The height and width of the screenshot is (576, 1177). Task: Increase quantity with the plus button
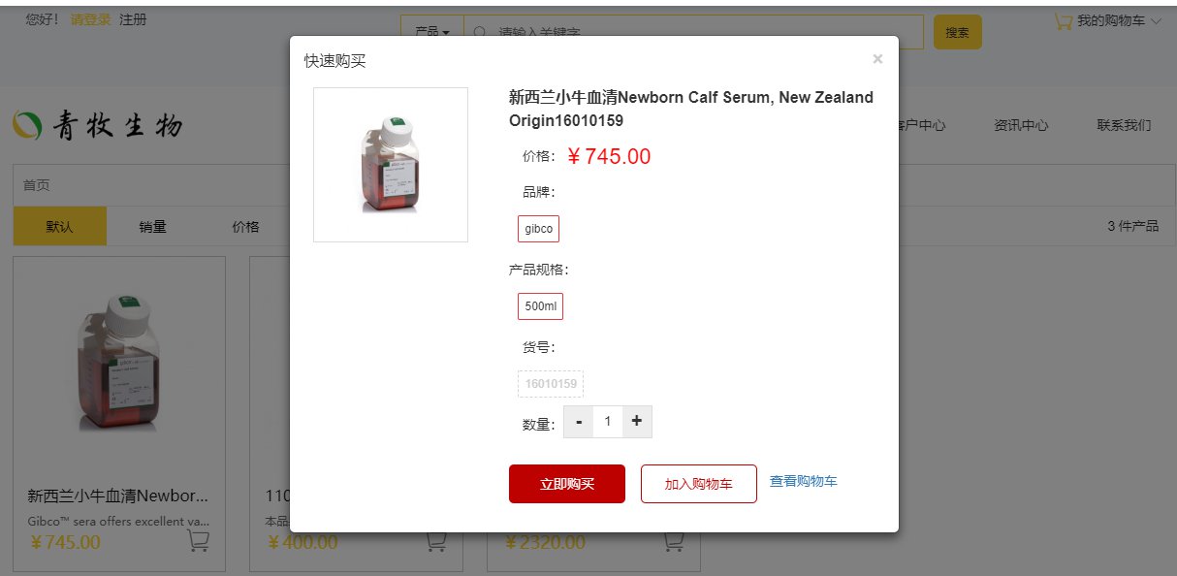[637, 421]
